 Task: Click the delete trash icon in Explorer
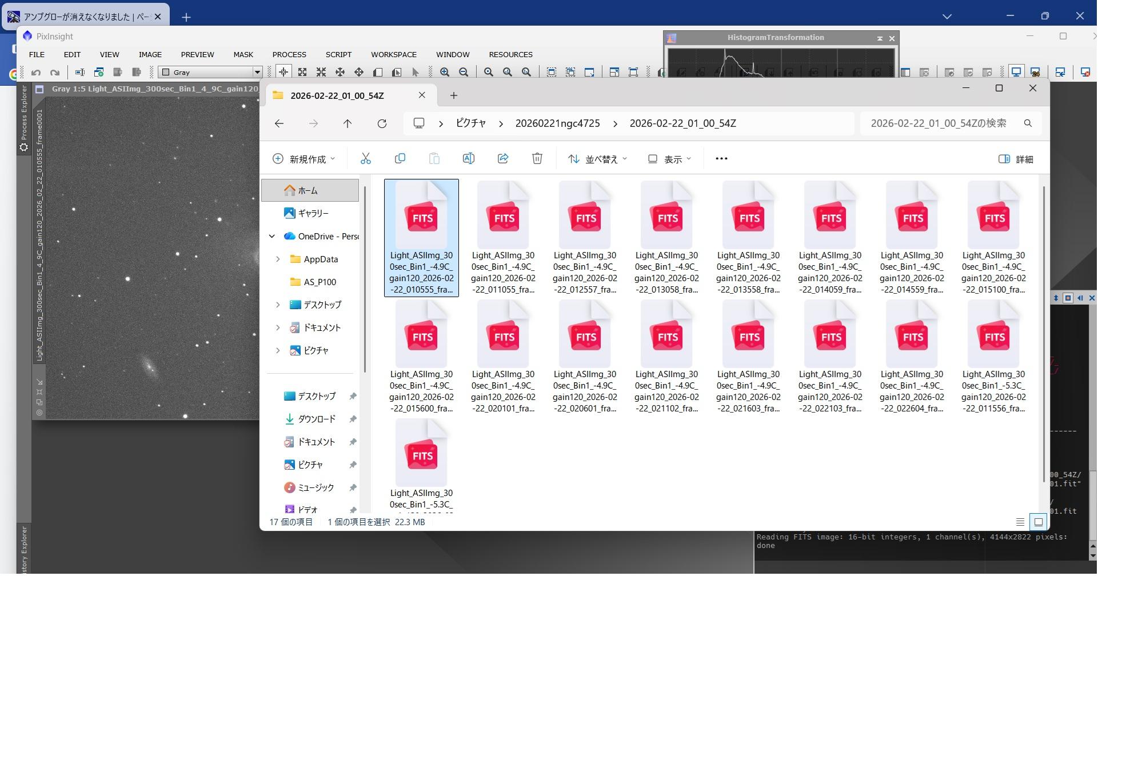537,159
